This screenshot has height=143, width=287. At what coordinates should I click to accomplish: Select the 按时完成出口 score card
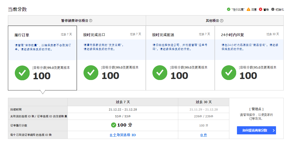click(x=111, y=58)
